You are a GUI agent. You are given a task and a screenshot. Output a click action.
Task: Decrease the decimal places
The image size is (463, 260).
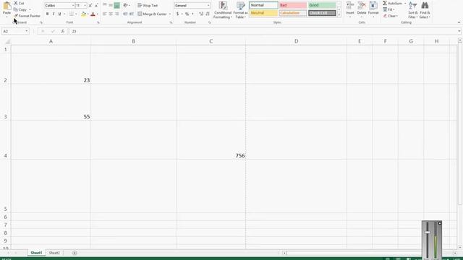pyautogui.click(x=208, y=14)
